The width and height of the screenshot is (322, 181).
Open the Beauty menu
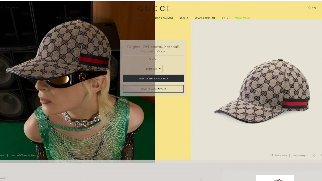click(x=184, y=18)
